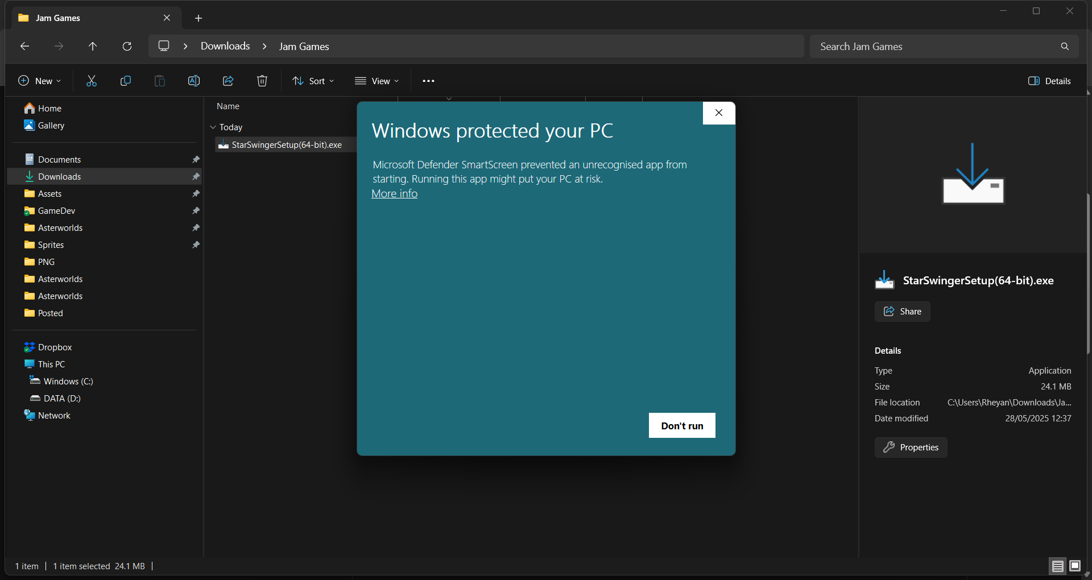Open DATA (D:) drive
The image size is (1092, 580).
coord(62,398)
